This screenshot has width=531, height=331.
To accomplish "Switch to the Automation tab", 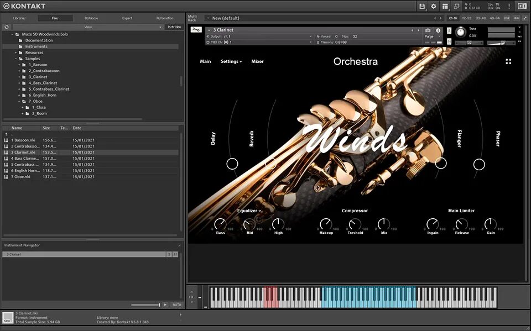I will point(165,18).
